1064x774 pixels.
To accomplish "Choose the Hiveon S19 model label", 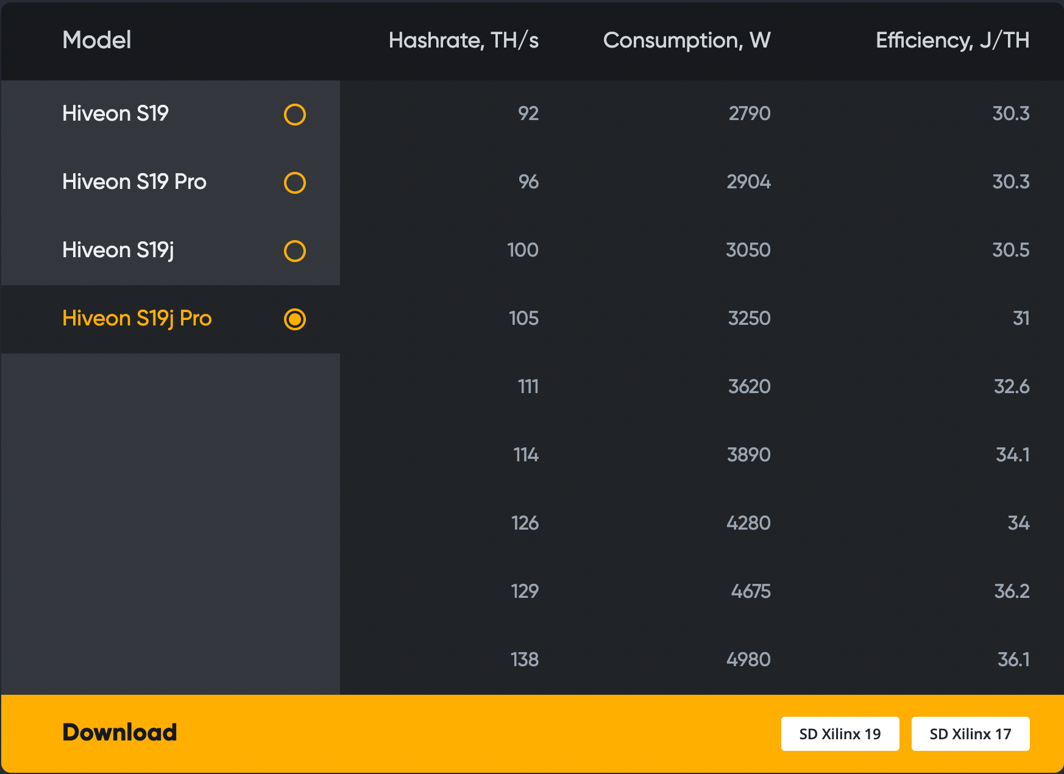I will point(116,113).
